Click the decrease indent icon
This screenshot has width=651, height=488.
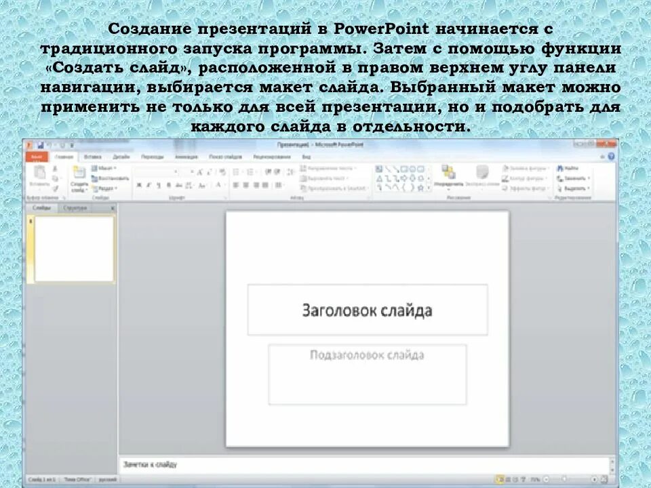point(267,171)
